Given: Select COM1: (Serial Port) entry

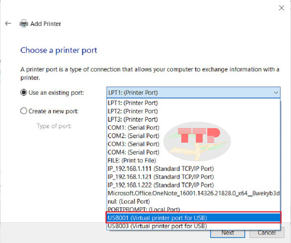Looking at the screenshot, I should [x=194, y=128].
